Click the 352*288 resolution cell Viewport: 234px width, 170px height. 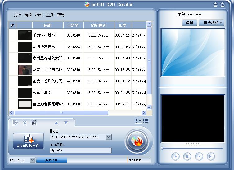coord(73,104)
